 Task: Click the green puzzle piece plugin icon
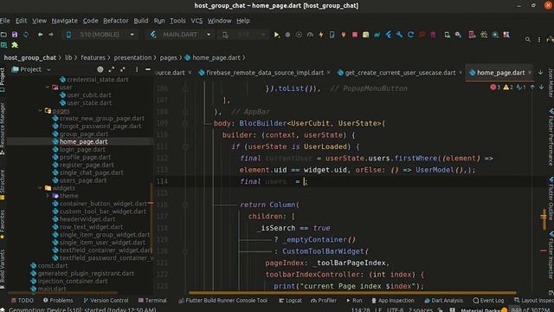click(15, 45)
